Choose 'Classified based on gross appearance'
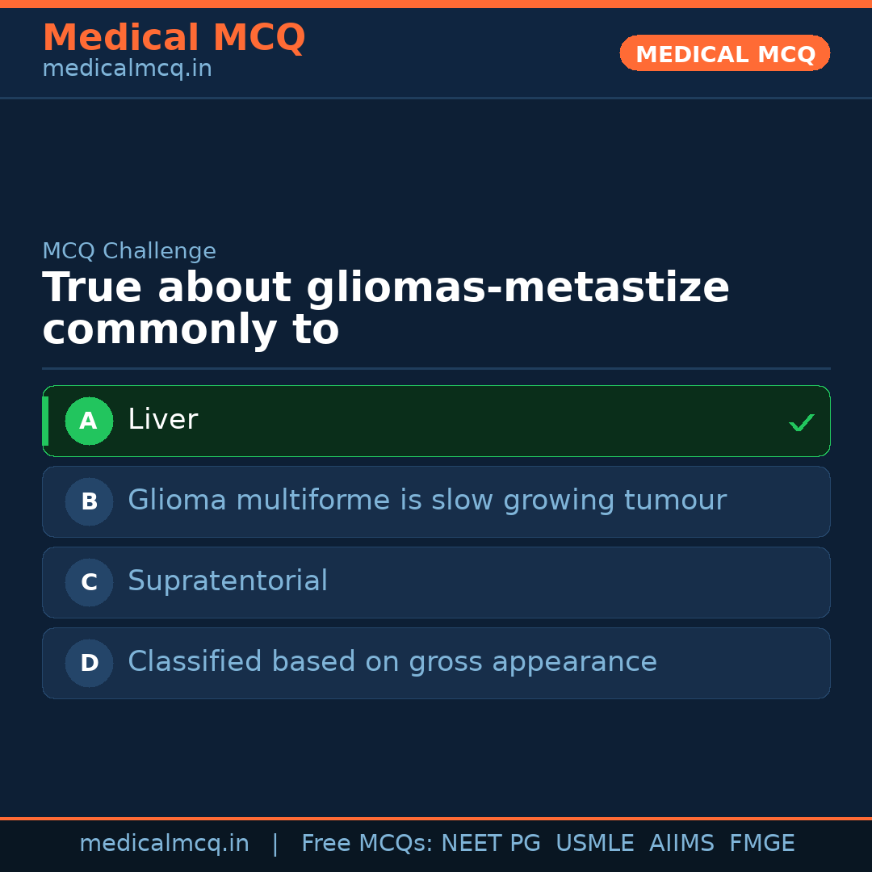 [x=392, y=663]
